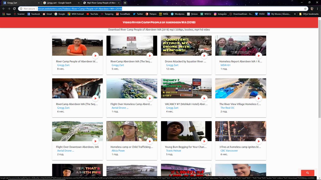Open the Teespring bookmark
The height and width of the screenshot is (180, 321).
107,14
